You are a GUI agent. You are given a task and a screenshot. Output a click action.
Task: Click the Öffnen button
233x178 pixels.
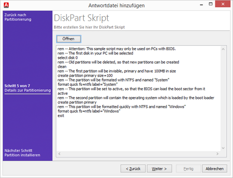point(69,39)
